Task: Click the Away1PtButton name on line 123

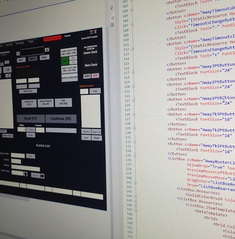Action: pyautogui.click(x=219, y=98)
